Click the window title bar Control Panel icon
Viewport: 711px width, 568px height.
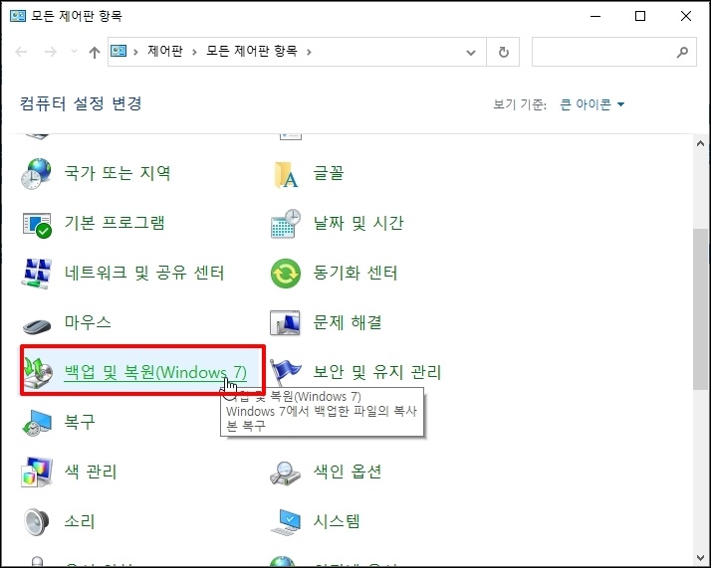tap(18, 16)
